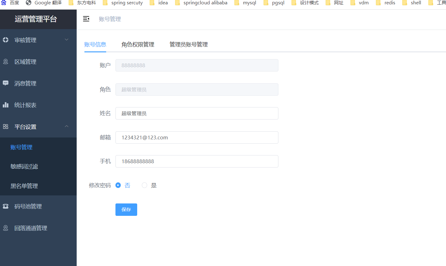
Task: Open the shell bookmark folder
Action: click(x=412, y=3)
